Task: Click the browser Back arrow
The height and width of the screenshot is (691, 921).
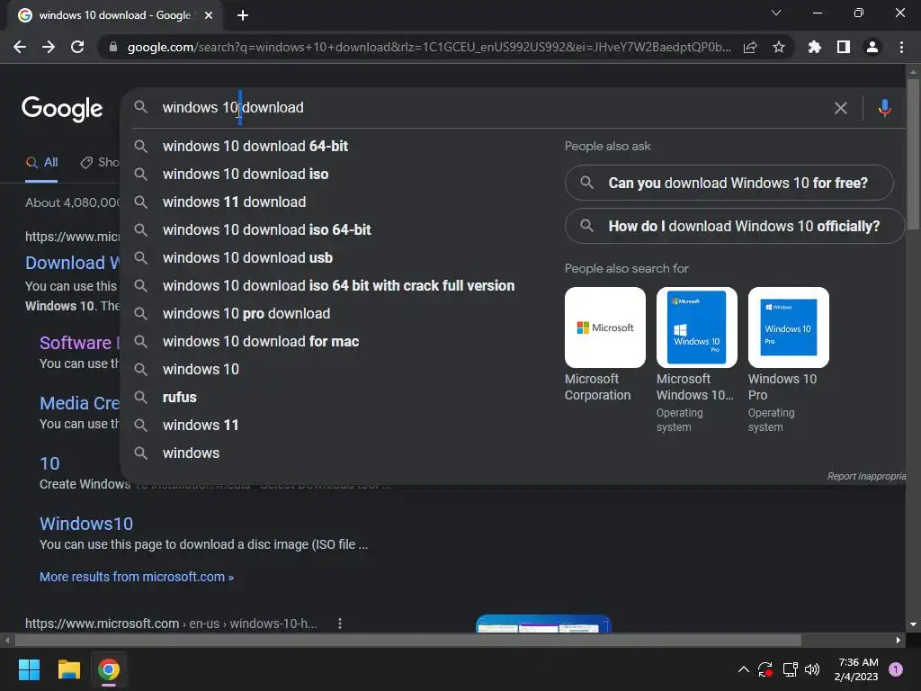Action: pos(20,47)
